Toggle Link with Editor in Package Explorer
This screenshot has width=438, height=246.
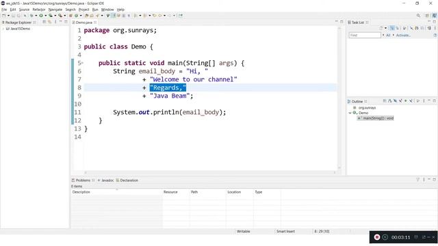pyautogui.click(x=49, y=22)
